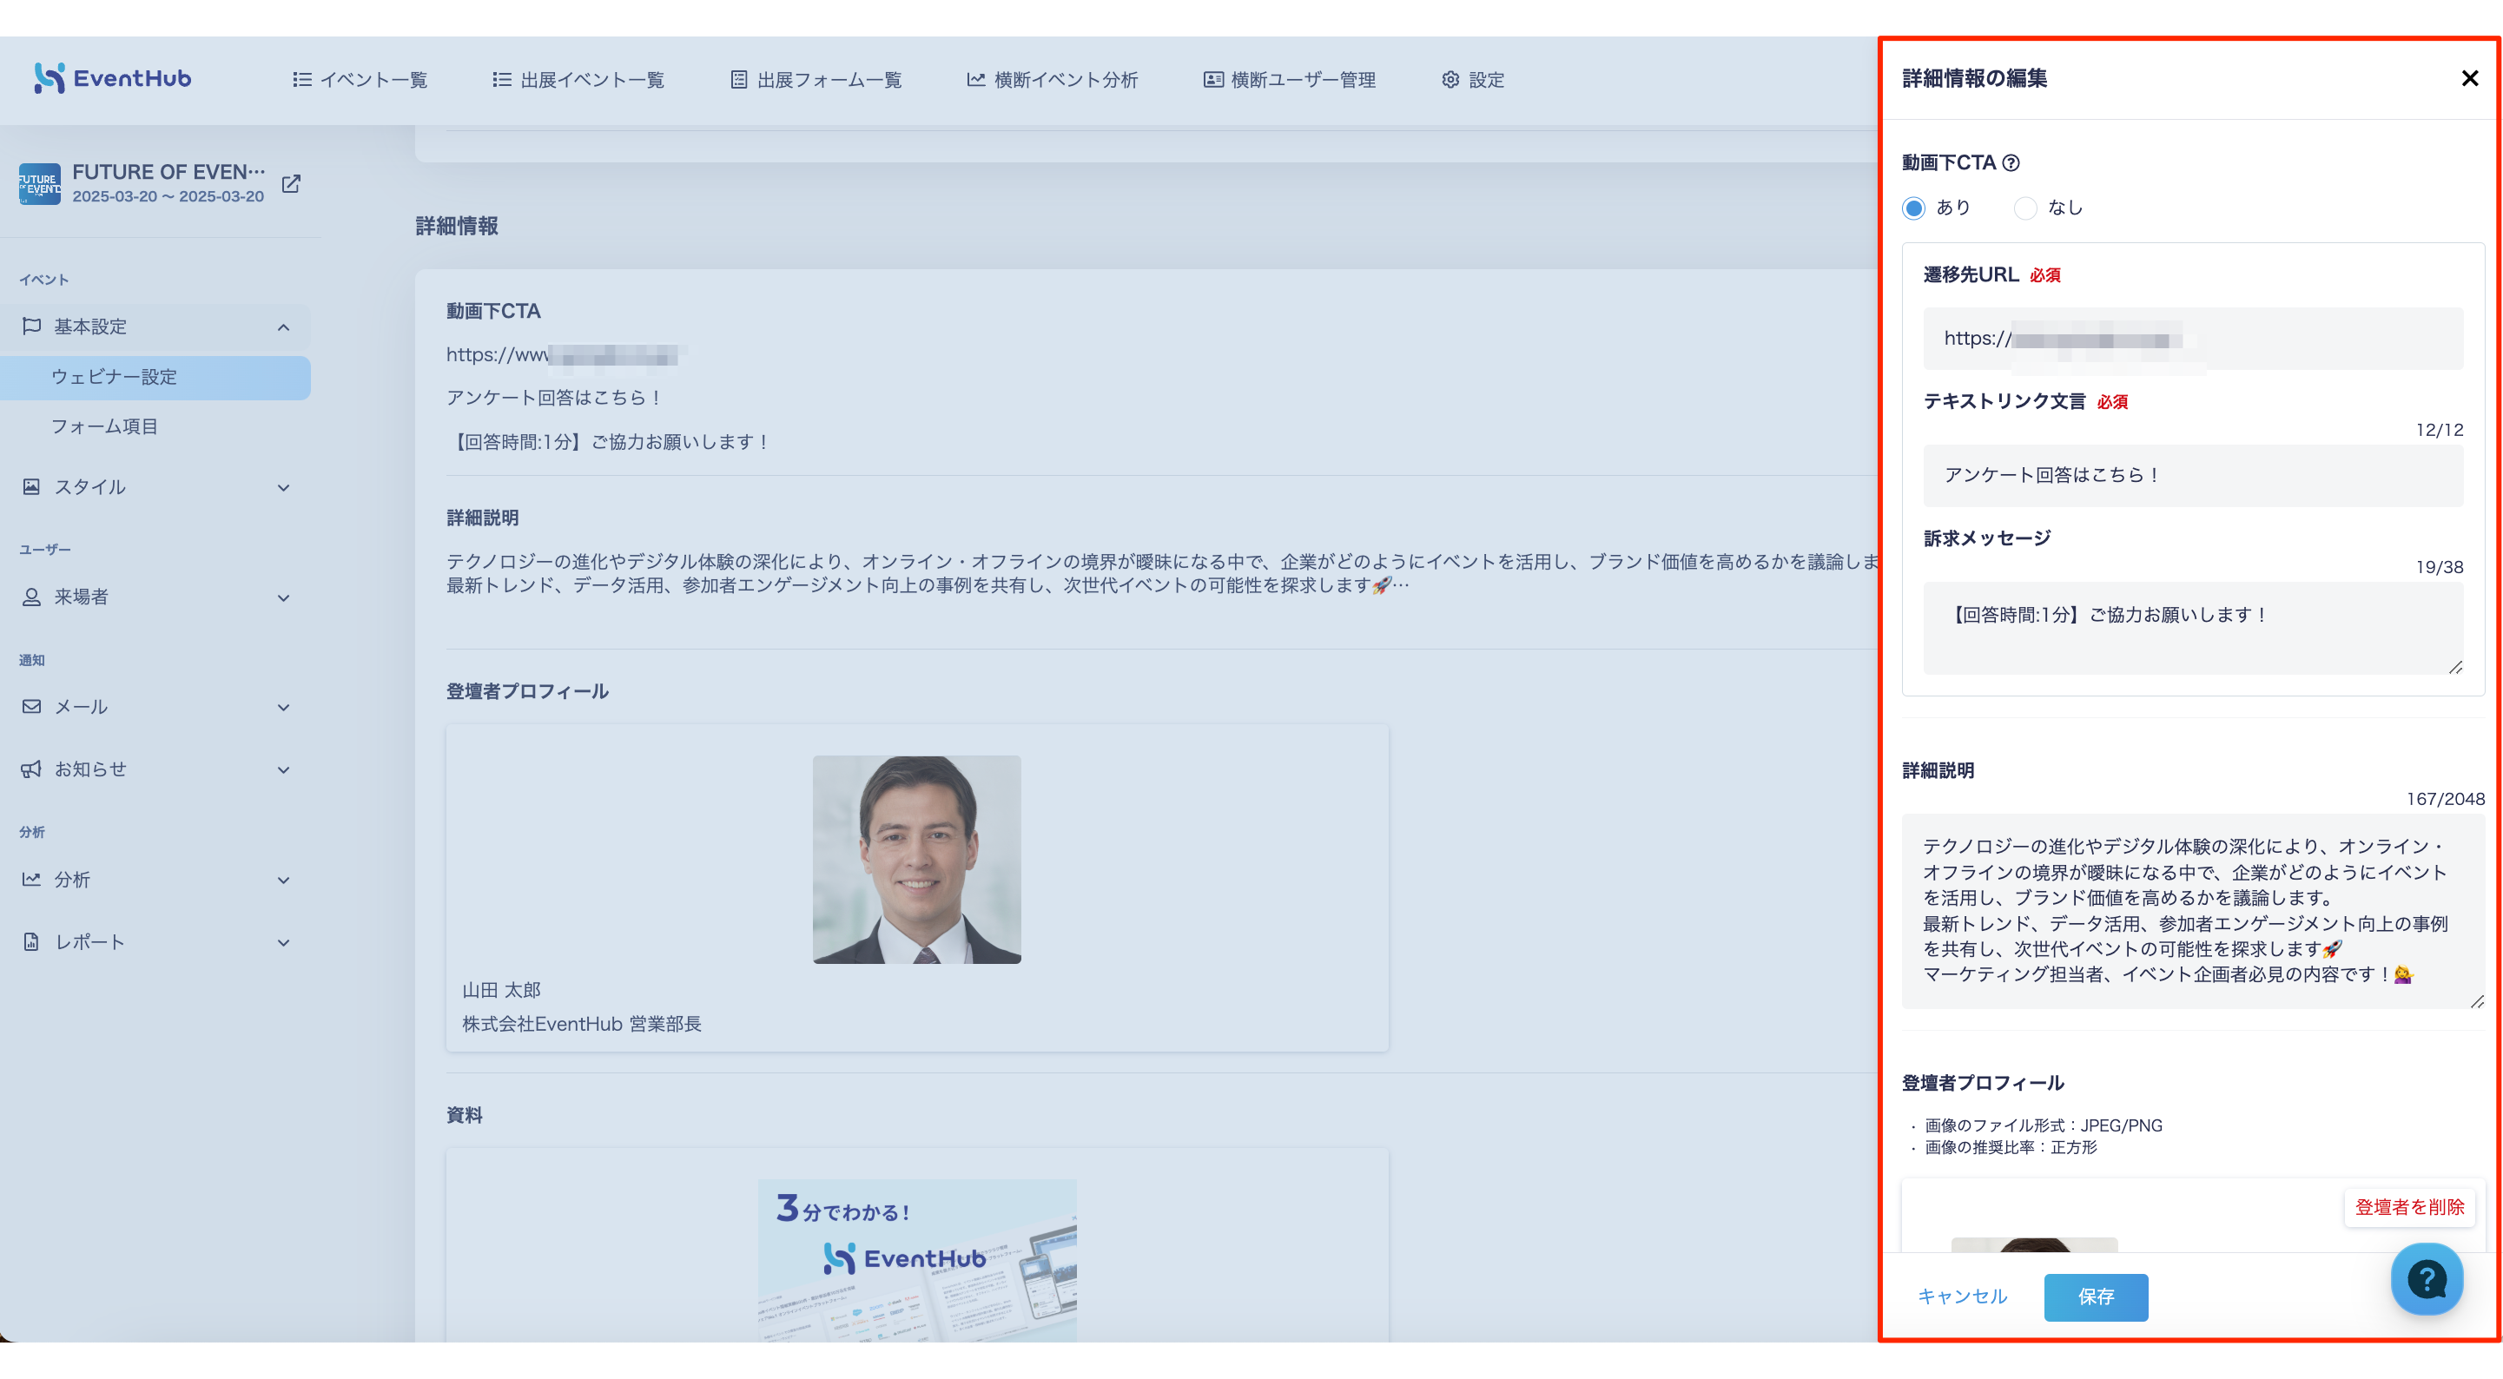Click the レポート document icon
2503x1379 pixels.
tap(31, 943)
